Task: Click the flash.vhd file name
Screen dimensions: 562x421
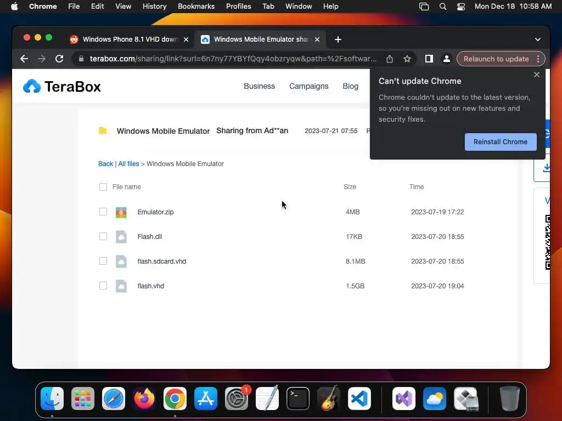Action: (x=150, y=286)
